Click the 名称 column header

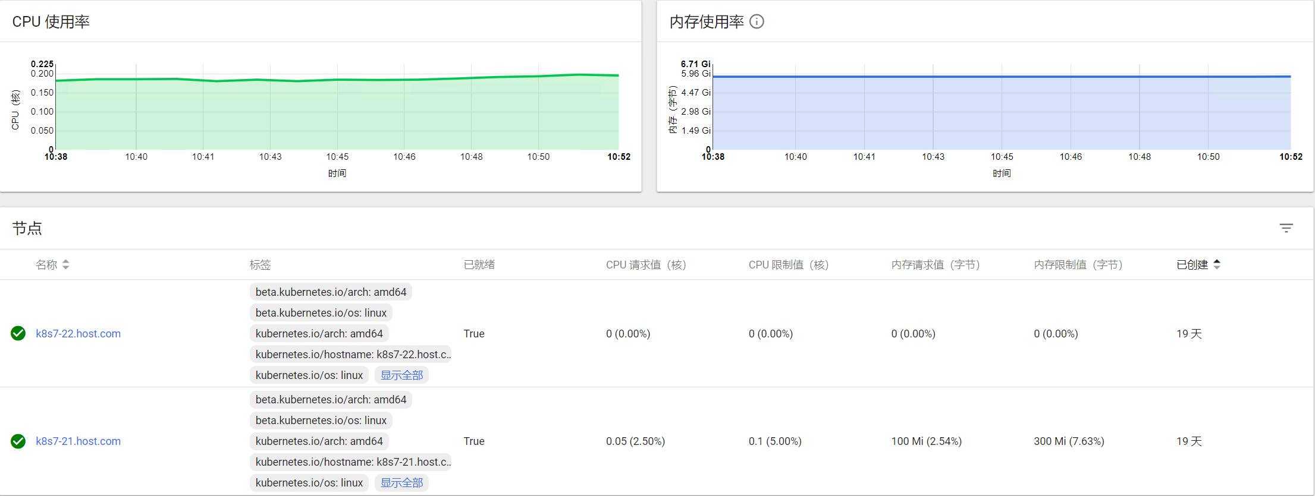(x=46, y=264)
